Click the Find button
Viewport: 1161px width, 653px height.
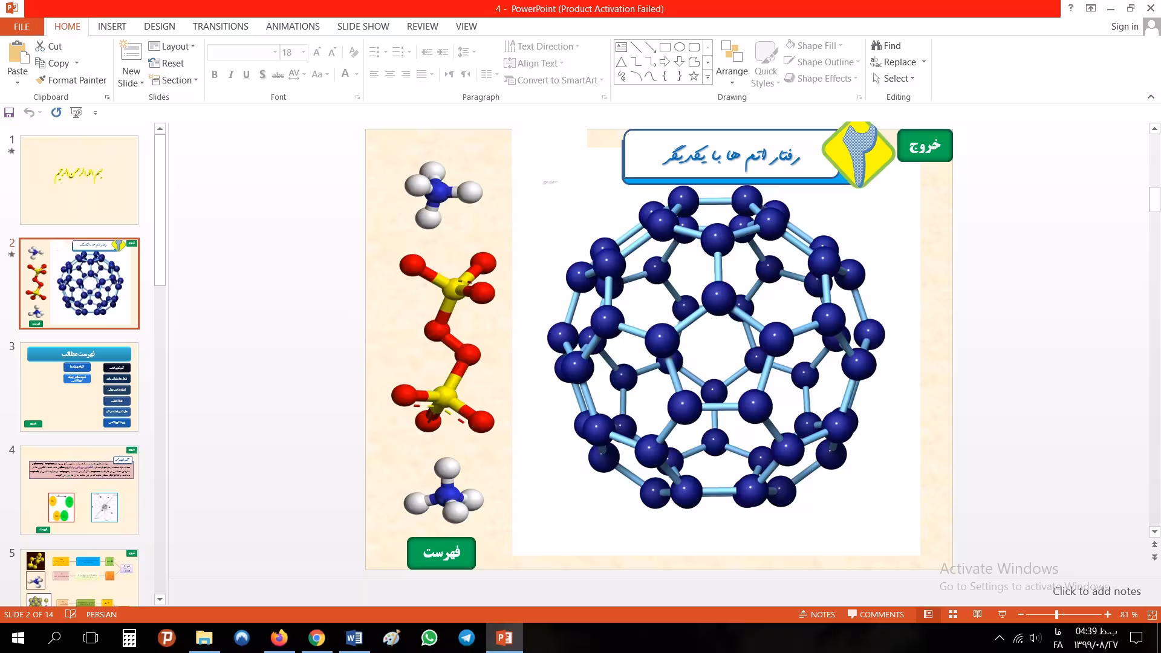pyautogui.click(x=886, y=45)
